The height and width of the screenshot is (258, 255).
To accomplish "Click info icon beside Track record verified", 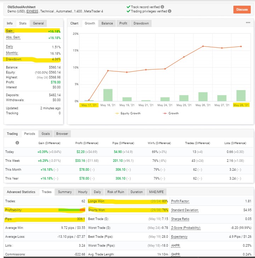I will 162,7.
